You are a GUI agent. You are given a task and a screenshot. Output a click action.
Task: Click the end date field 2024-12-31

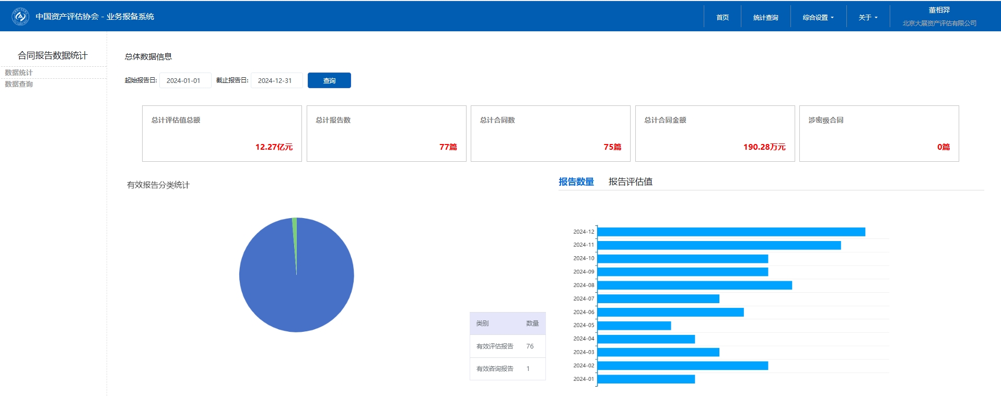click(276, 80)
